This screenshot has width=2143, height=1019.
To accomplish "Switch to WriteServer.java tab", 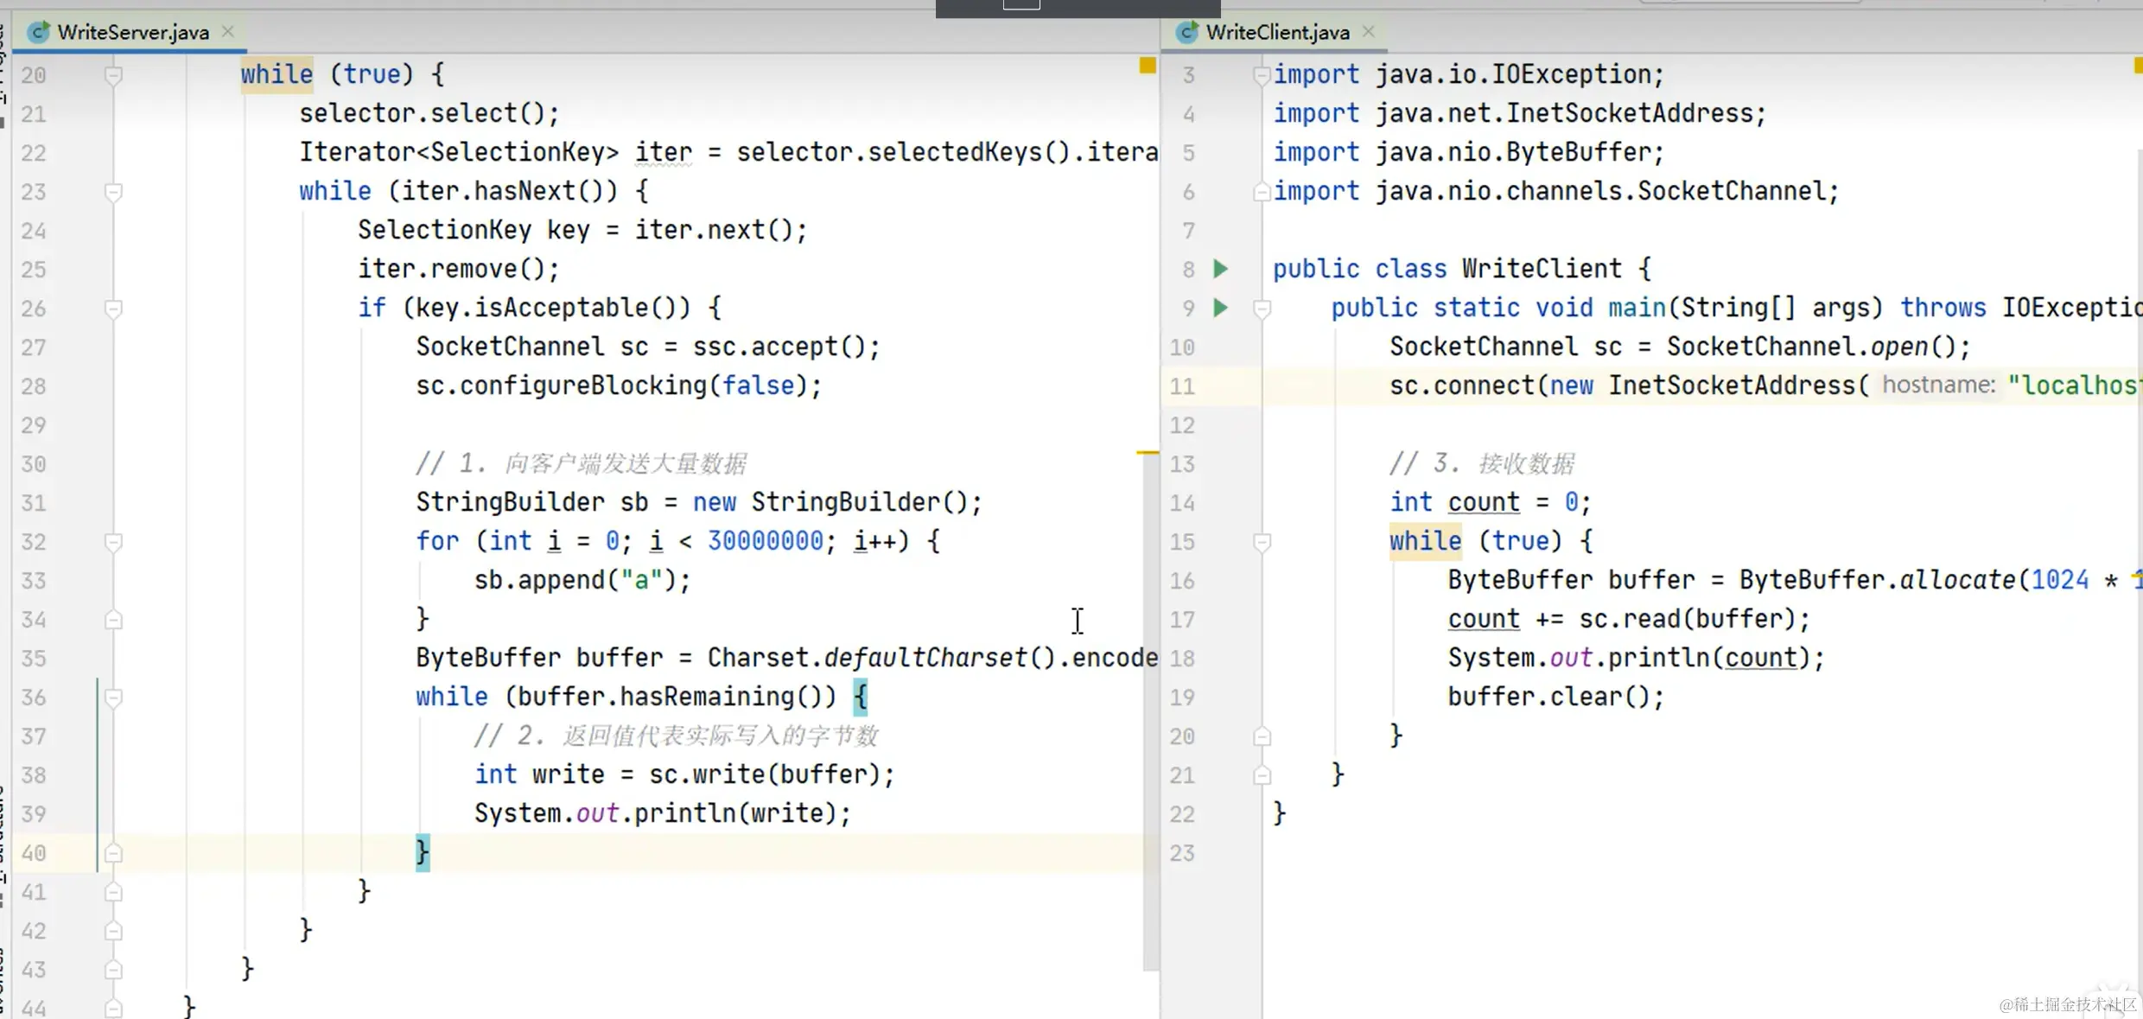I will (133, 32).
